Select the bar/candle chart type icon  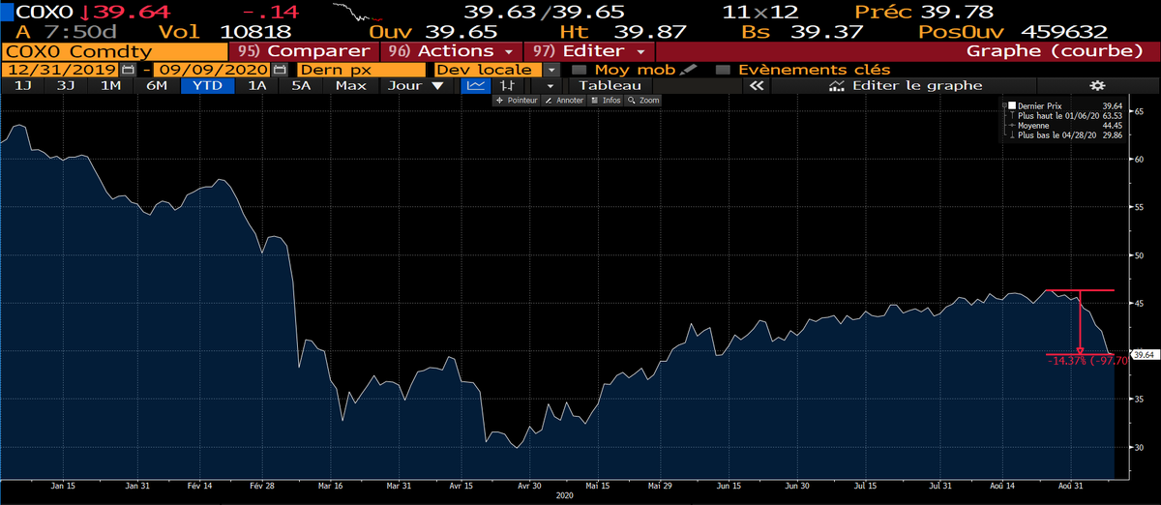505,86
